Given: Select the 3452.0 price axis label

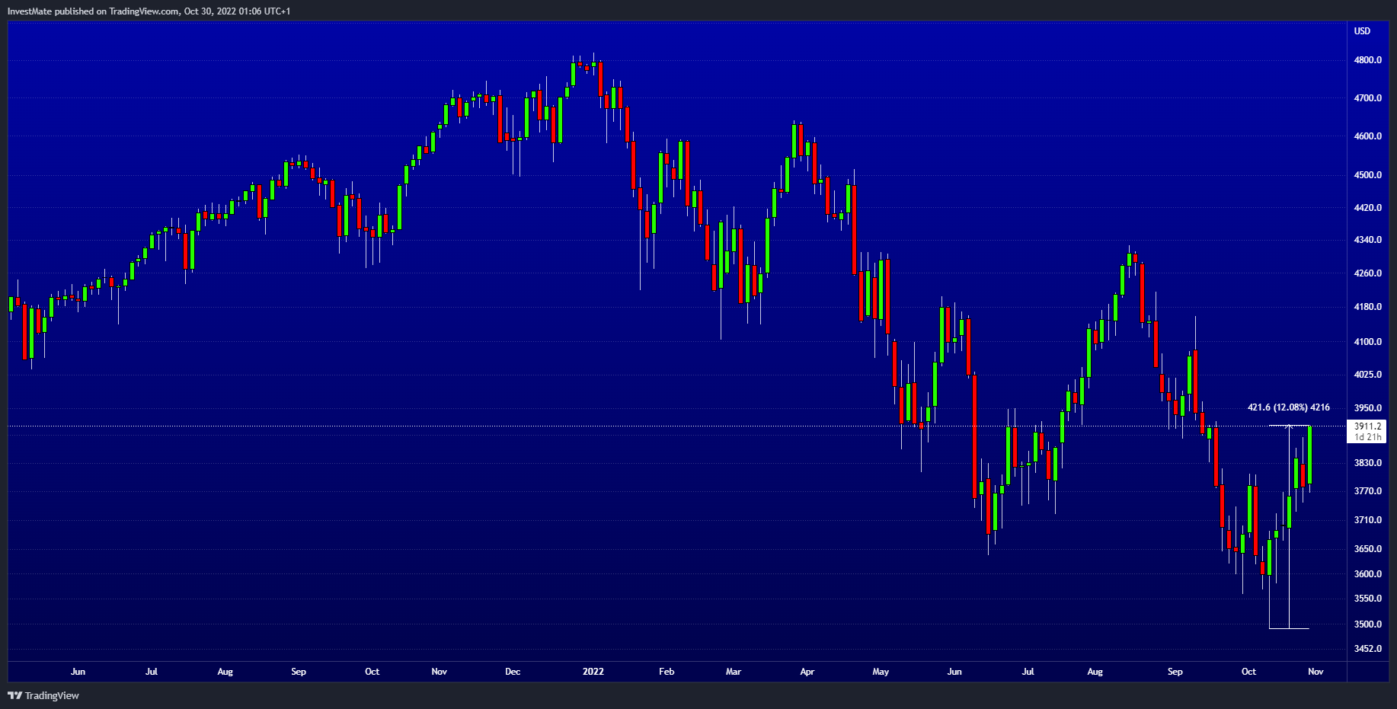Looking at the screenshot, I should [1368, 649].
